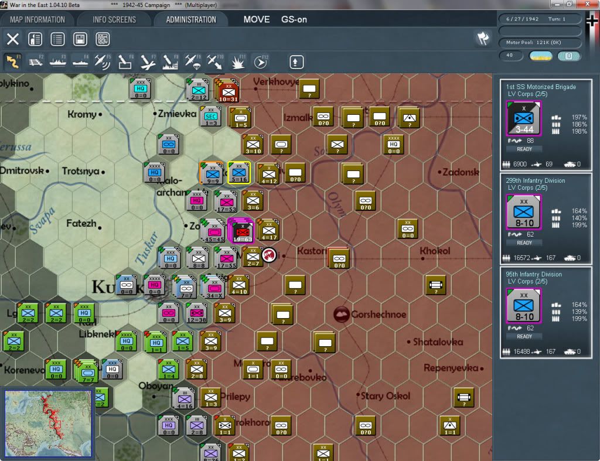This screenshot has width=600, height=461.
Task: Toggle the GS-on ground support setting
Action: click(x=294, y=19)
